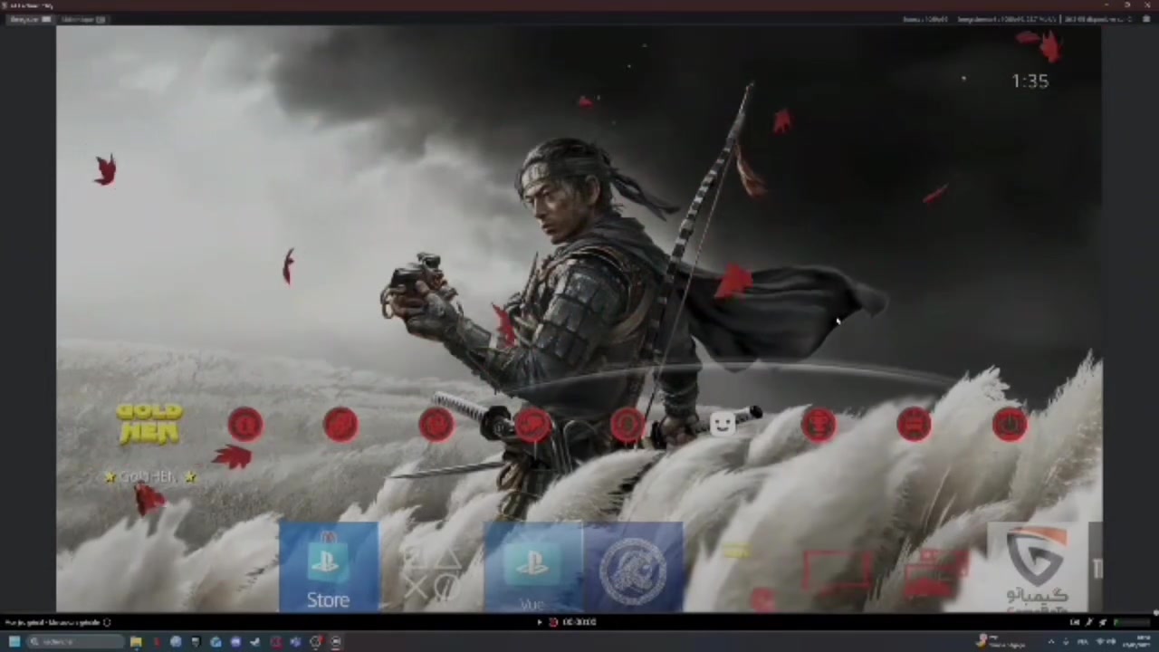Select the blue tile with circular emblem
The width and height of the screenshot is (1159, 652).
click(x=634, y=567)
